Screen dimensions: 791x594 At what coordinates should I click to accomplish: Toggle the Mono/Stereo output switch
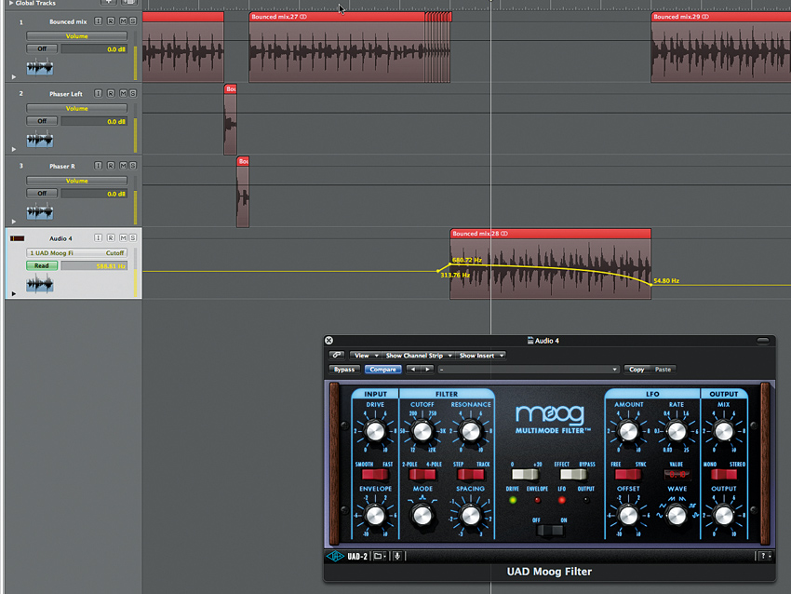724,475
